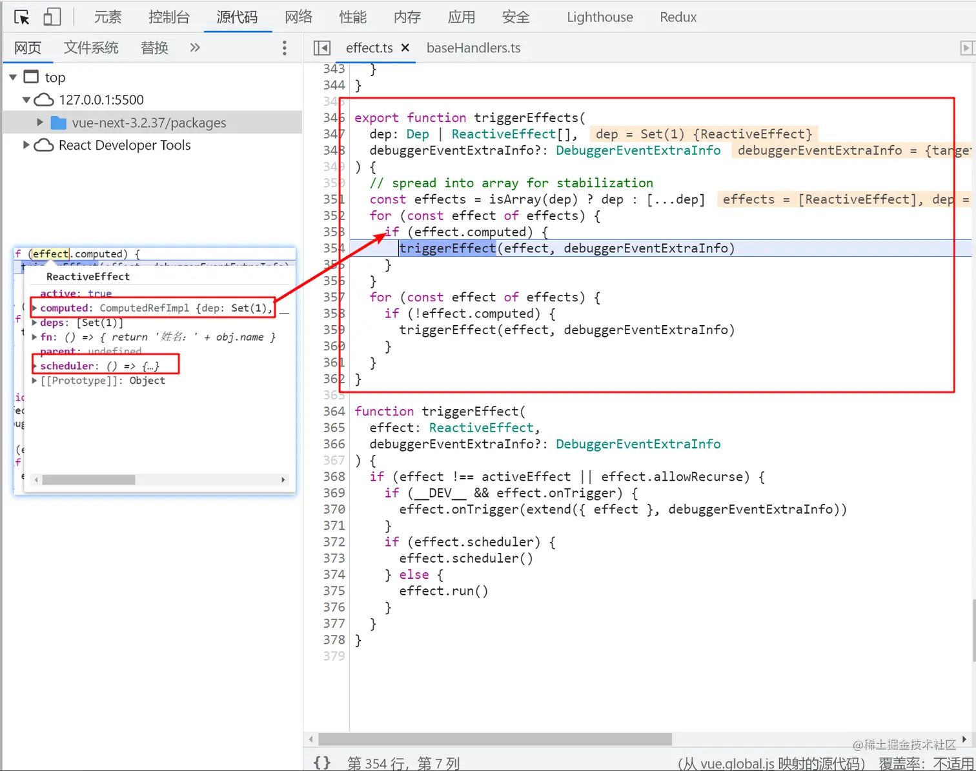This screenshot has width=976, height=771.
Task: Select the 替换 navigator tab
Action: point(155,48)
